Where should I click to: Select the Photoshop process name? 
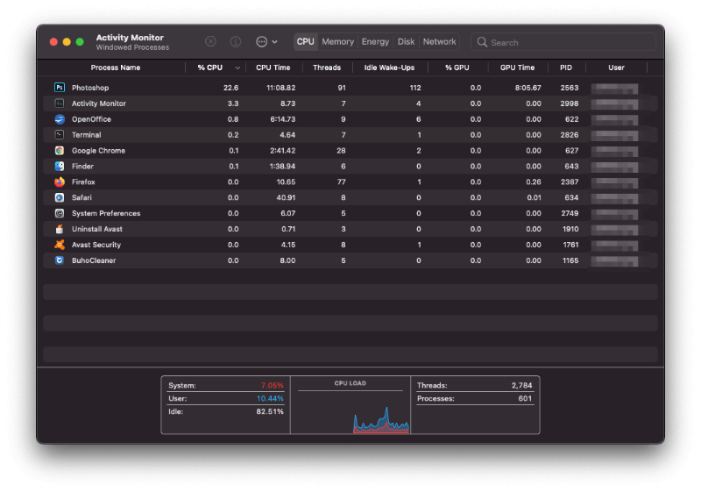click(90, 88)
